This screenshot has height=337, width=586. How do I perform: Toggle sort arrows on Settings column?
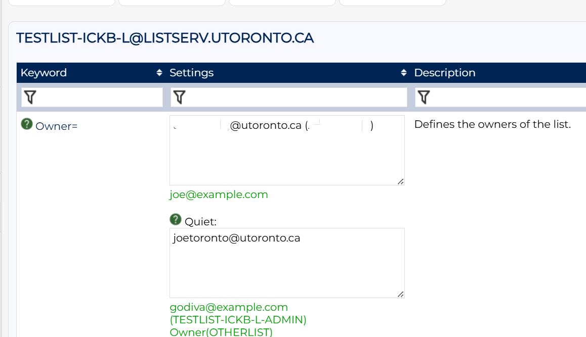(404, 73)
